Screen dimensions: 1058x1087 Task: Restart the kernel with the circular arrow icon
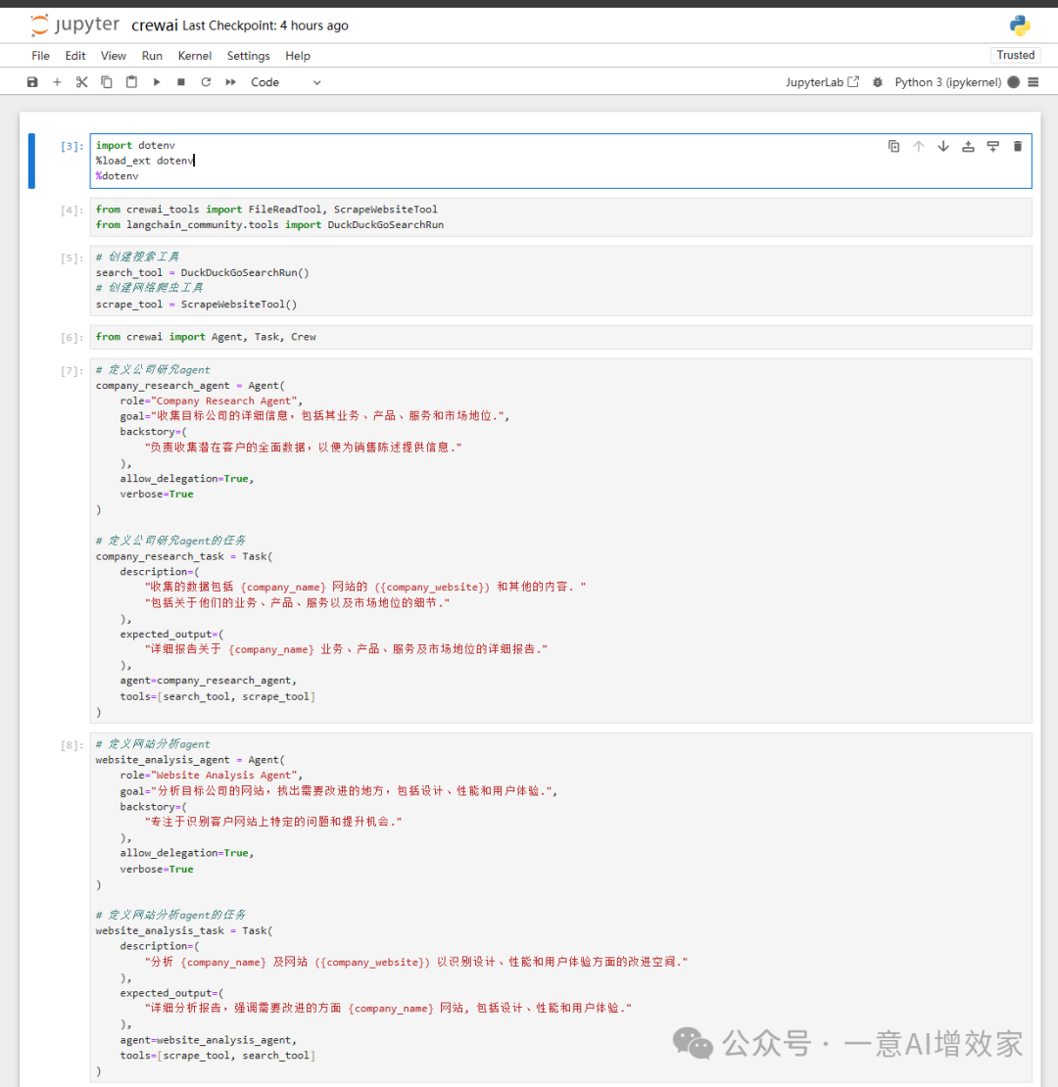(x=206, y=82)
